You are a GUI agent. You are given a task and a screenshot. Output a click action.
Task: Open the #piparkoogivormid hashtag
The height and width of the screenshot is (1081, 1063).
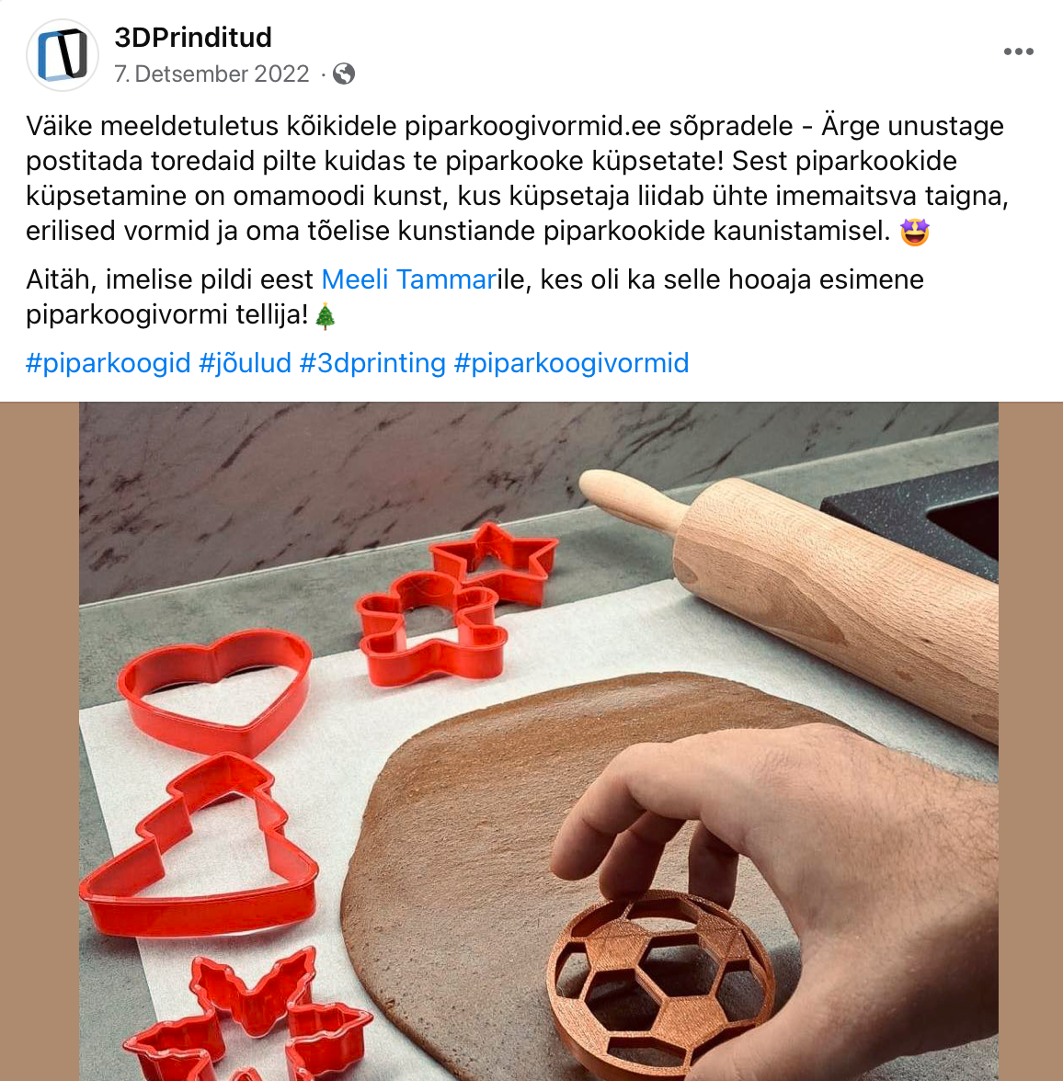pos(571,362)
